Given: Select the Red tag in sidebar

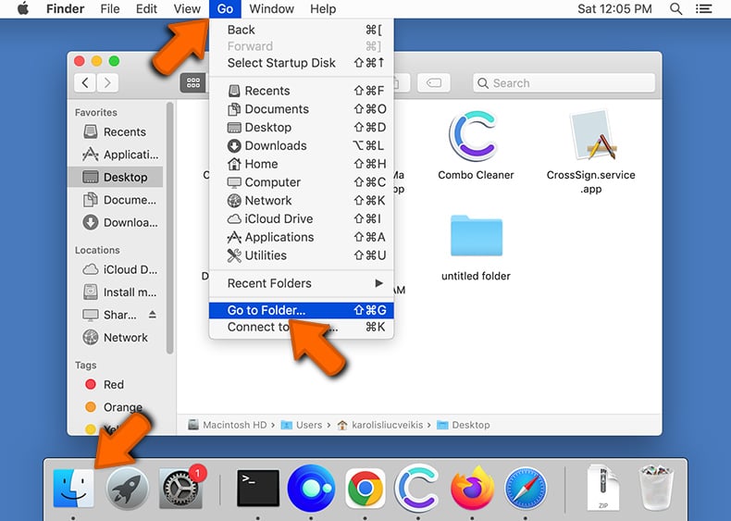Looking at the screenshot, I should (115, 384).
